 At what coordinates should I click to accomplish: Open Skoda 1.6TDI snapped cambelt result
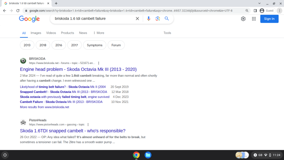(x=73, y=131)
